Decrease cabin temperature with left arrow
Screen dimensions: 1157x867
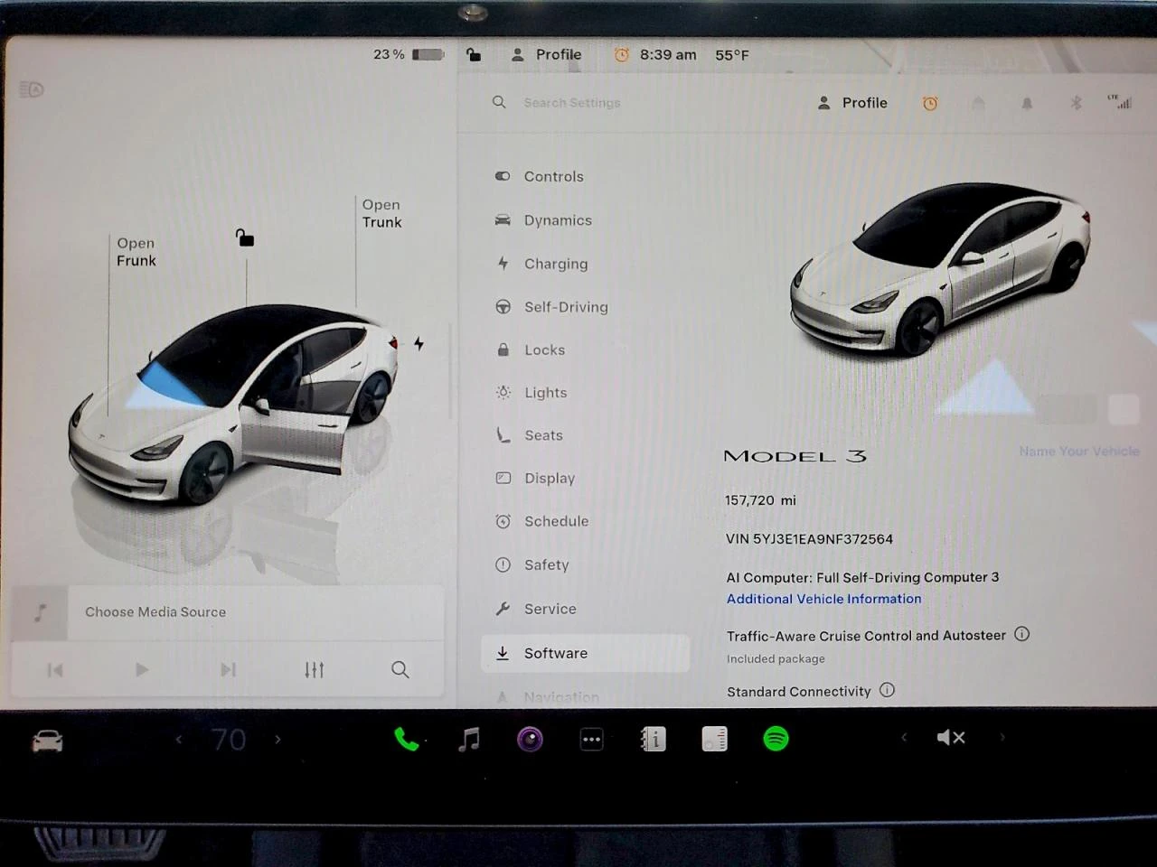[x=179, y=740]
